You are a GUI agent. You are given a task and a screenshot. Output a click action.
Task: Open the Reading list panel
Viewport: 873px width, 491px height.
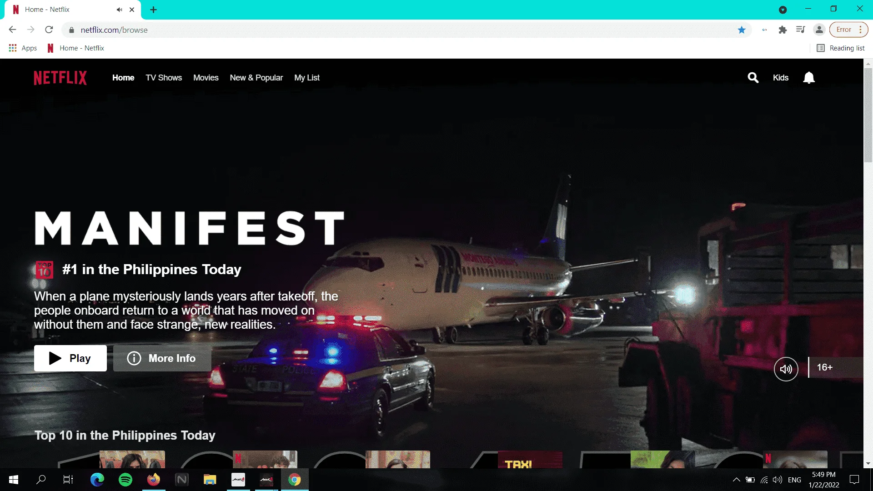[x=841, y=48]
